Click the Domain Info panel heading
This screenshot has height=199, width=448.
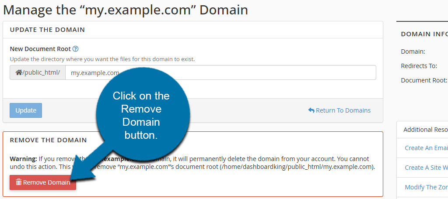click(424, 34)
